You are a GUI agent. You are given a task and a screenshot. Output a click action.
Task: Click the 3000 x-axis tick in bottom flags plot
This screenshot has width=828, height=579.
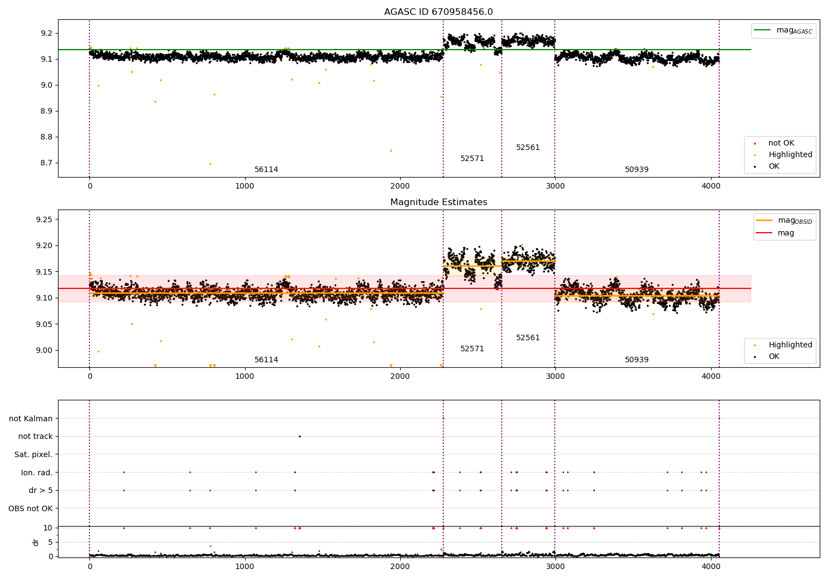pyautogui.click(x=555, y=566)
